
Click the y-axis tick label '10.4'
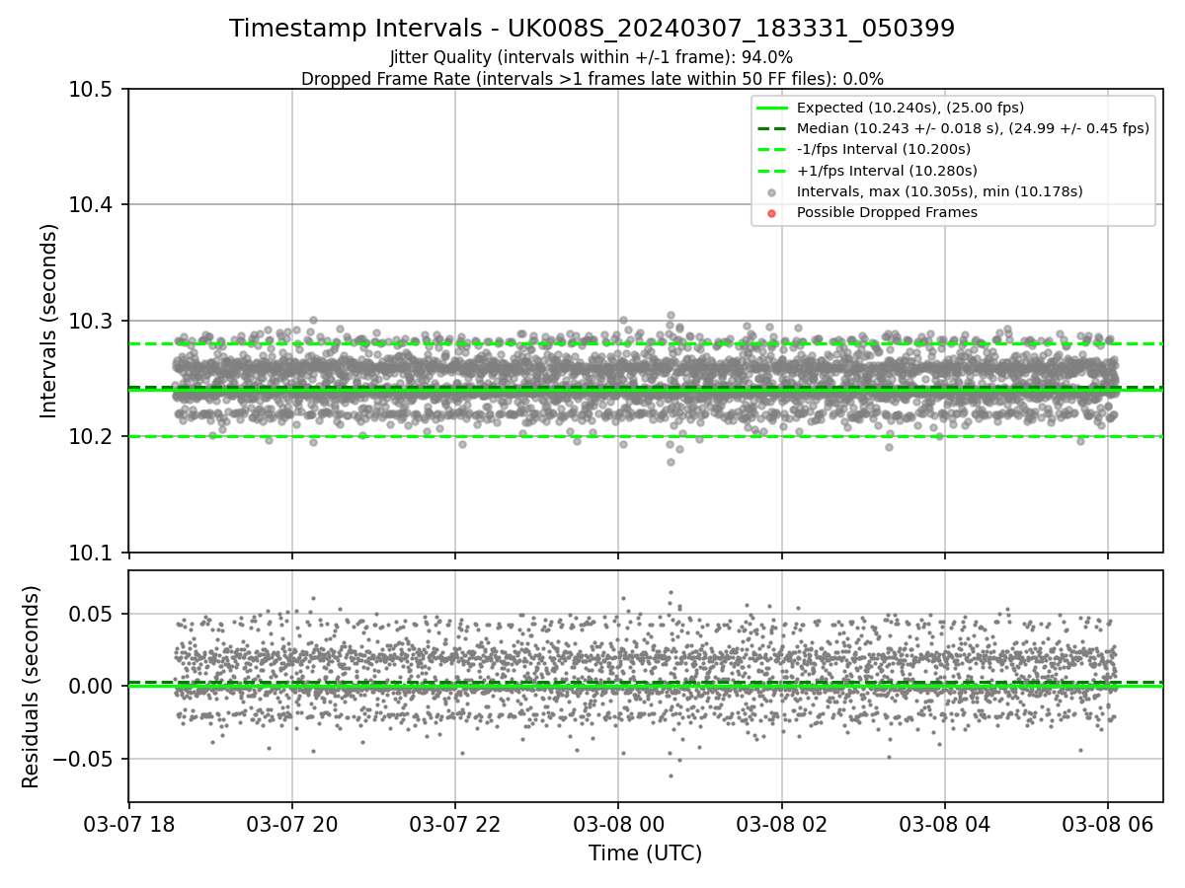(x=93, y=205)
